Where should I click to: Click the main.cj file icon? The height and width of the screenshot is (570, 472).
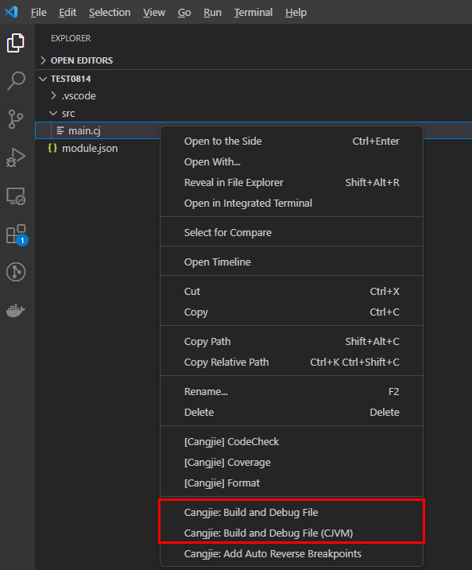(x=60, y=130)
